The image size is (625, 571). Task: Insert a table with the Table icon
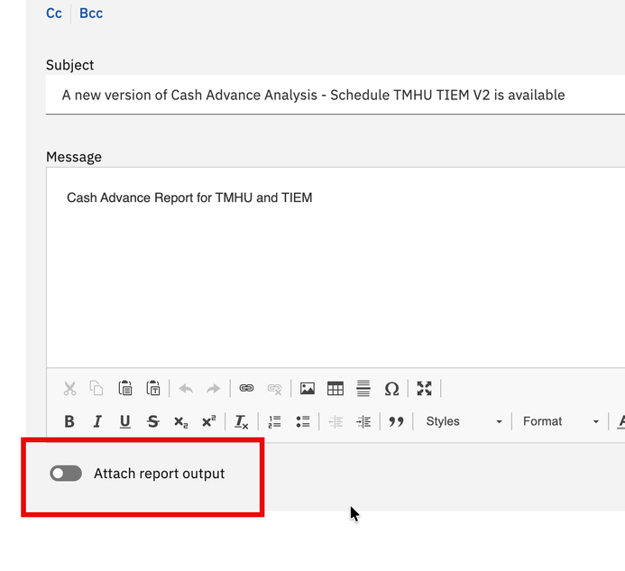tap(335, 388)
